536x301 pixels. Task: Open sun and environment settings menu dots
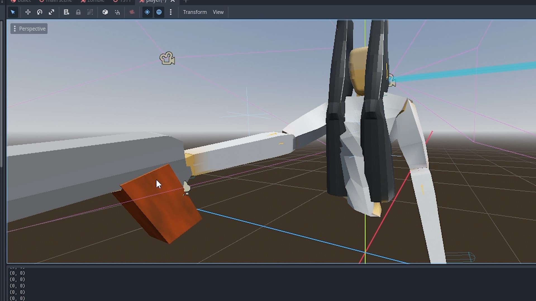pyautogui.click(x=171, y=12)
